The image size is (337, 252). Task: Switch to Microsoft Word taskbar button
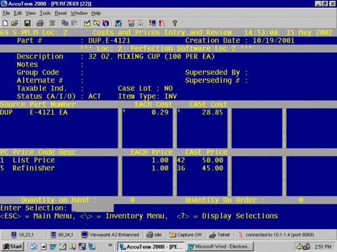click(219, 246)
